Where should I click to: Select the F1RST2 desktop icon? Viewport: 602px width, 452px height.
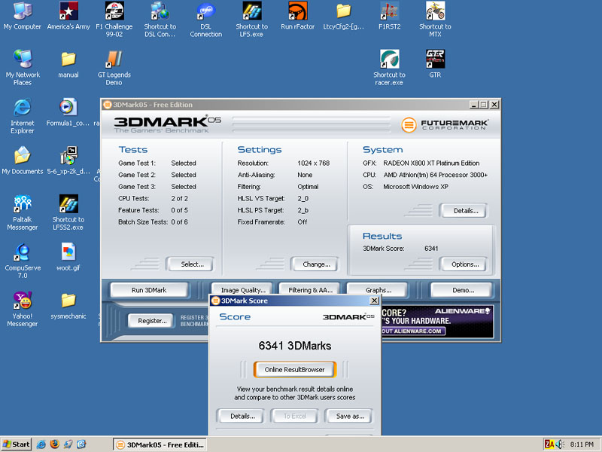tap(389, 15)
